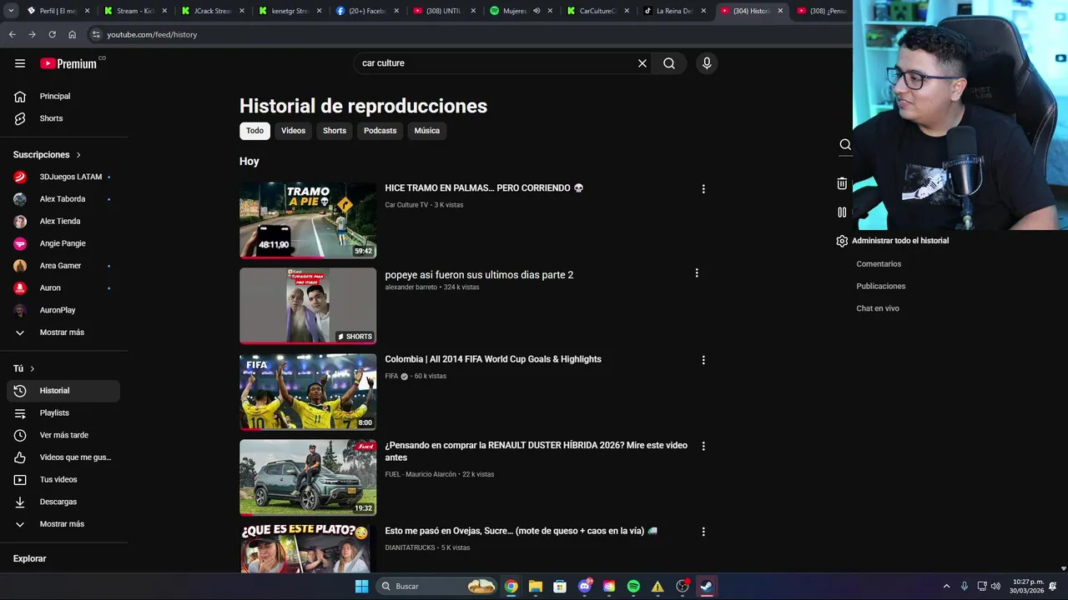
Task: Open Administrar todo el historial
Action: pyautogui.click(x=900, y=241)
